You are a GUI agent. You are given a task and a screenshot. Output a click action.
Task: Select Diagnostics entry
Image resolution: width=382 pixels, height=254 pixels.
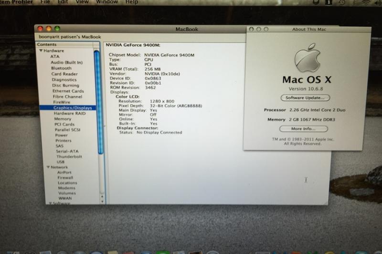pos(64,79)
